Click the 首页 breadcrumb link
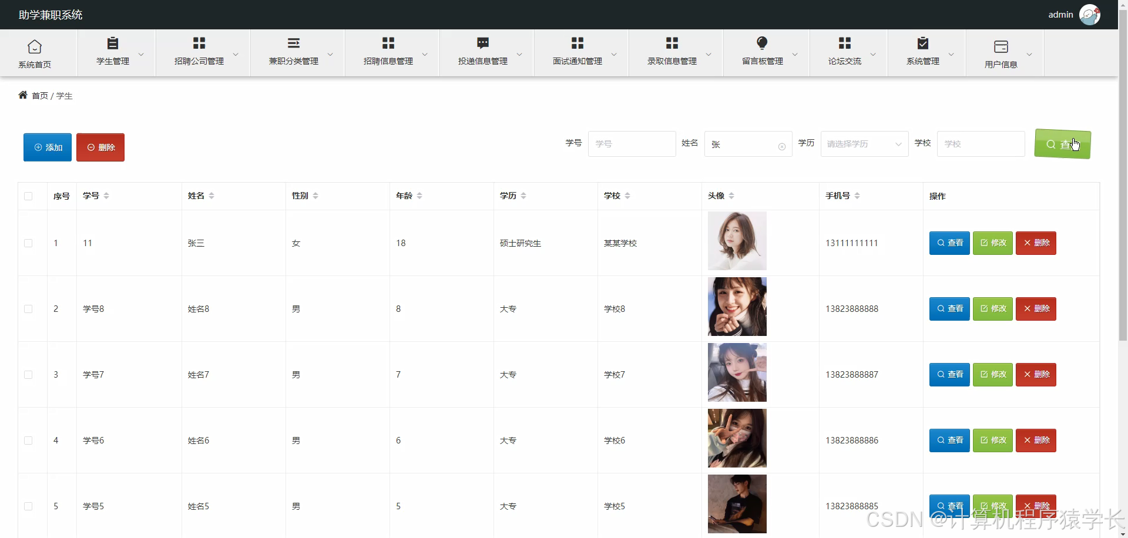The image size is (1128, 538). [40, 96]
